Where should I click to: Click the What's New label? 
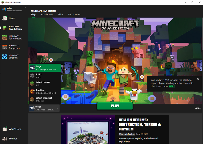pos(15,129)
